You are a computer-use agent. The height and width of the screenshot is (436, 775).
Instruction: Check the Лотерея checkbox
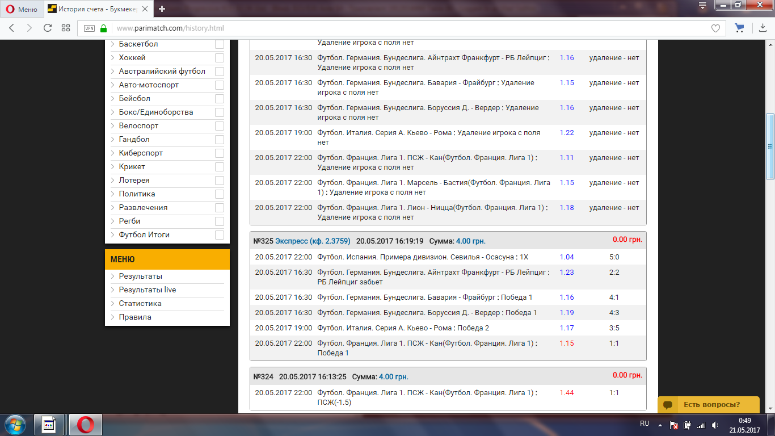pyautogui.click(x=220, y=181)
